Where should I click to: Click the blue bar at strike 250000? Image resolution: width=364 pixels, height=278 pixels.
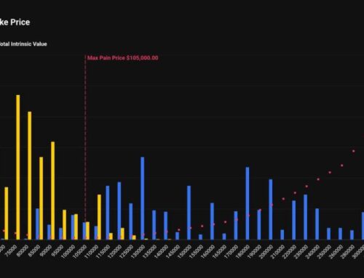tap(329, 234)
